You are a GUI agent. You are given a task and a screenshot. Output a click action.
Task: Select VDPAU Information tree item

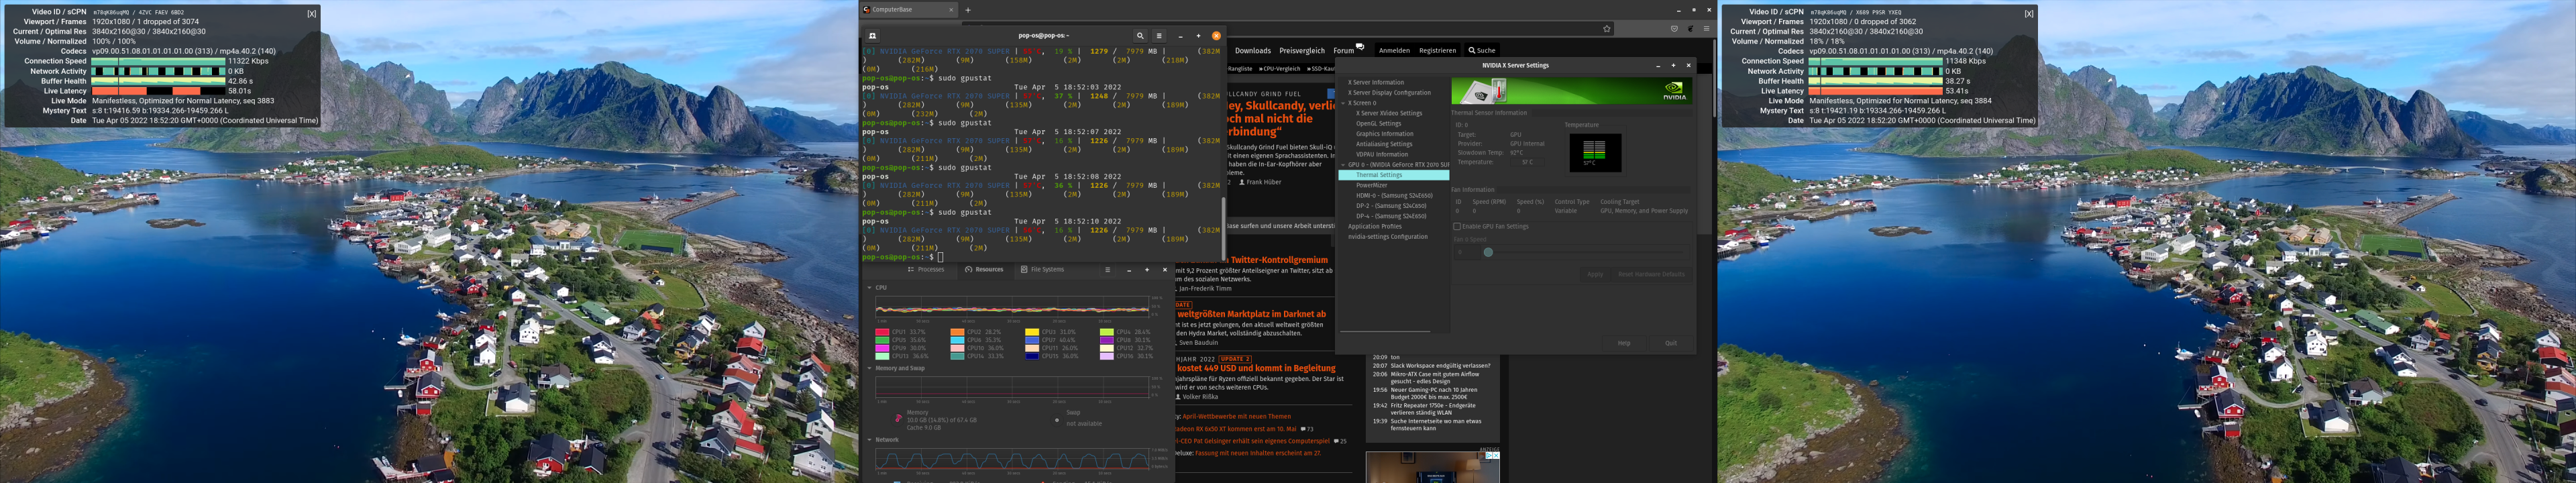click(x=1381, y=155)
